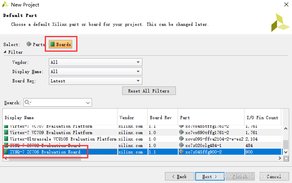Select Virtex-7 VC709 Evaluation Platform row
The height and width of the screenshot is (183, 292).
click(142, 133)
